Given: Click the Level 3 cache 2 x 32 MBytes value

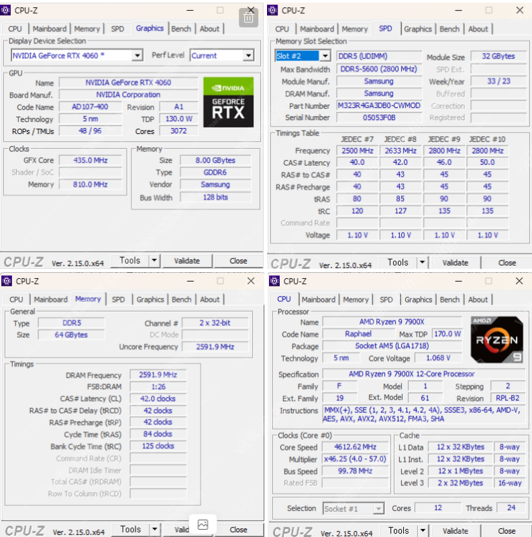Looking at the screenshot, I should (460, 483).
